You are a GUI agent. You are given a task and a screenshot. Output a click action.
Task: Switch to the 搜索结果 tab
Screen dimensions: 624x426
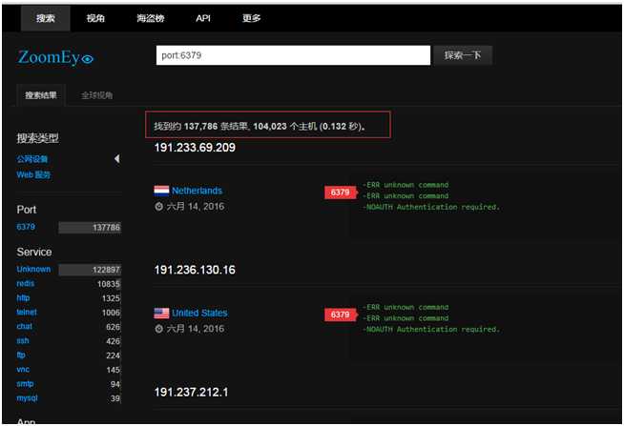[x=41, y=95]
